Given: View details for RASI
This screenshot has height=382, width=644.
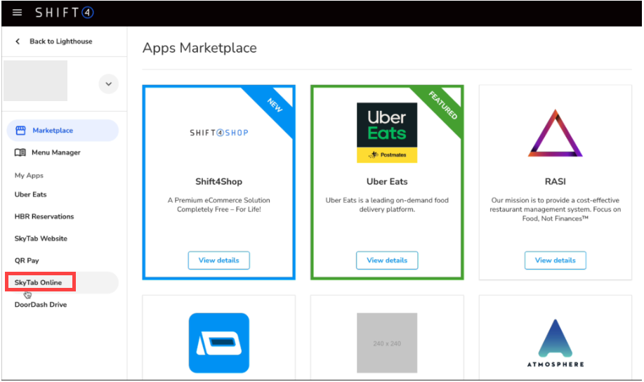Looking at the screenshot, I should [556, 261].
